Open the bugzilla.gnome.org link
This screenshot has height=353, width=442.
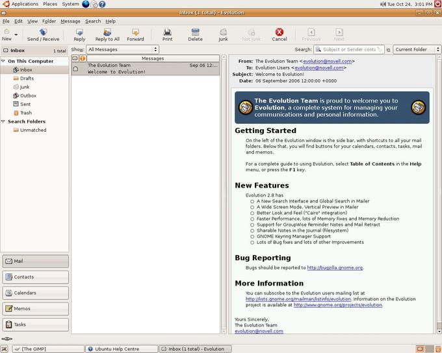[335, 268]
